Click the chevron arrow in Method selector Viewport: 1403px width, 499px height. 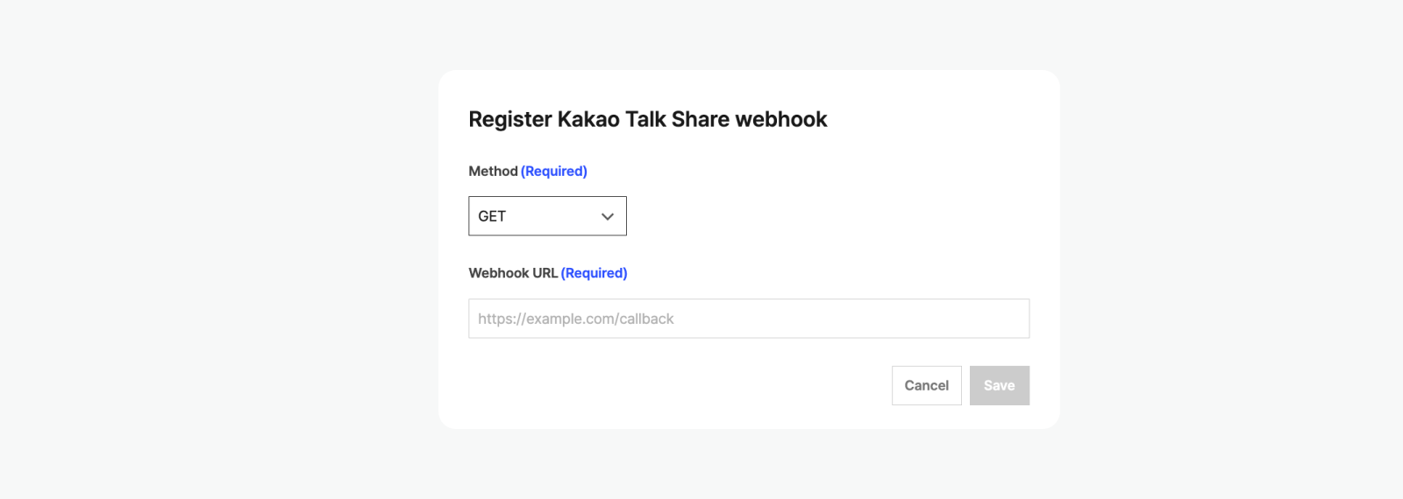pos(607,216)
